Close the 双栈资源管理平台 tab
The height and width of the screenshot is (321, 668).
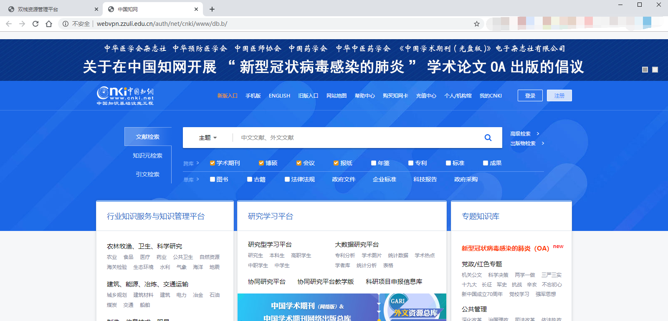coord(96,9)
